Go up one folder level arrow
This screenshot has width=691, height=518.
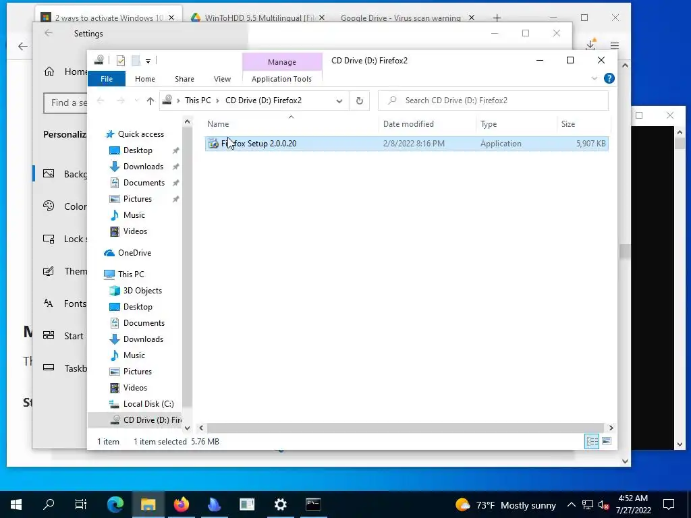point(150,101)
